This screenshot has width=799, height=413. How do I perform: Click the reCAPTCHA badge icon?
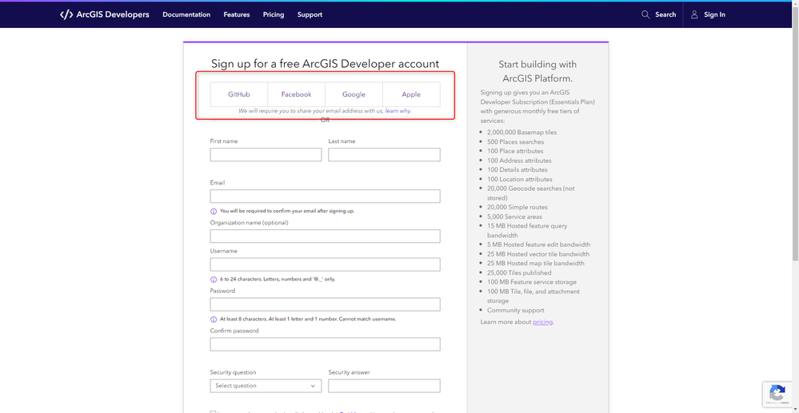click(777, 393)
